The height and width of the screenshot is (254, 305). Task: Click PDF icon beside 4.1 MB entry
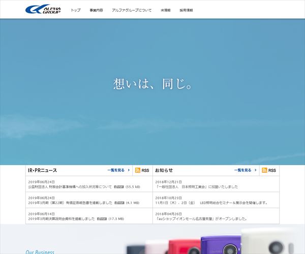coord(119,203)
